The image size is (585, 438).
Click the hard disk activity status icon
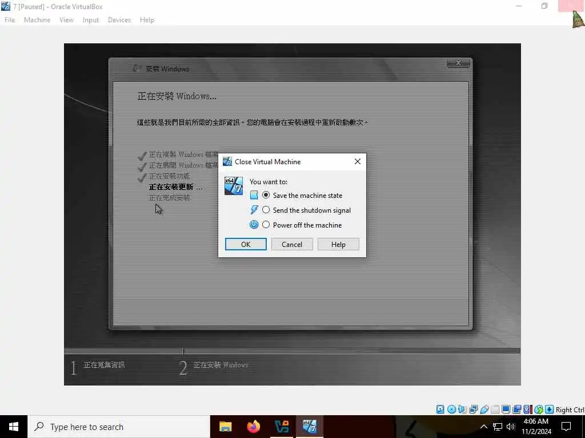[x=440, y=409]
